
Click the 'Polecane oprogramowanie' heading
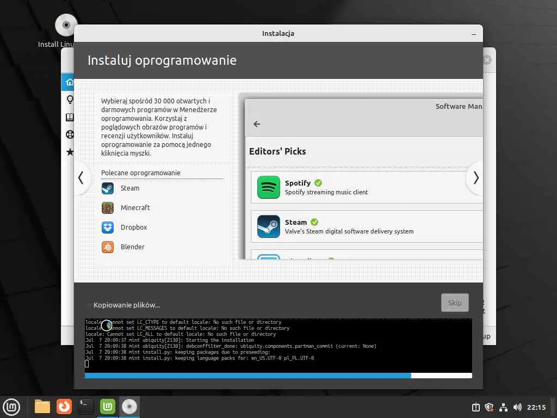pyautogui.click(x=141, y=173)
